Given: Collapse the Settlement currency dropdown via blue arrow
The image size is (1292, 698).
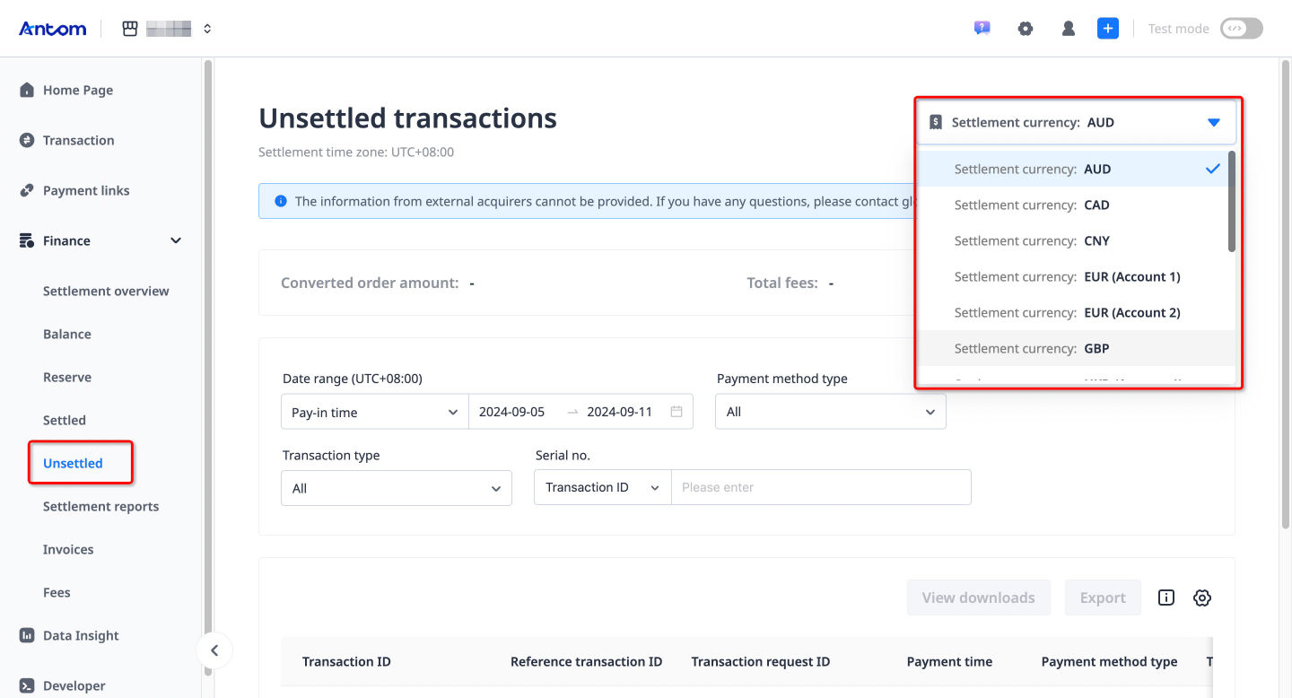Looking at the screenshot, I should coord(1215,122).
